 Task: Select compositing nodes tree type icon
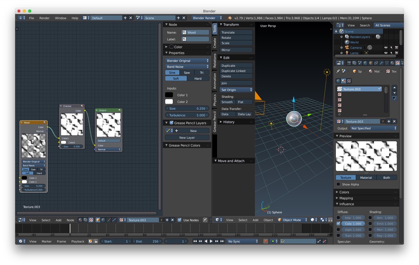[x=85, y=220]
